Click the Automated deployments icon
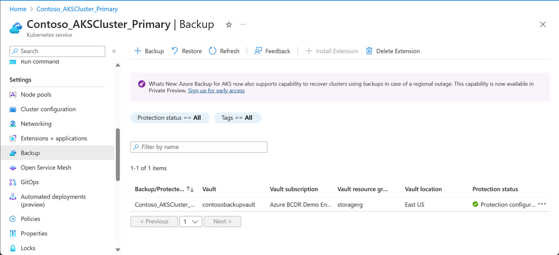This screenshot has height=255, width=559. tap(13, 197)
